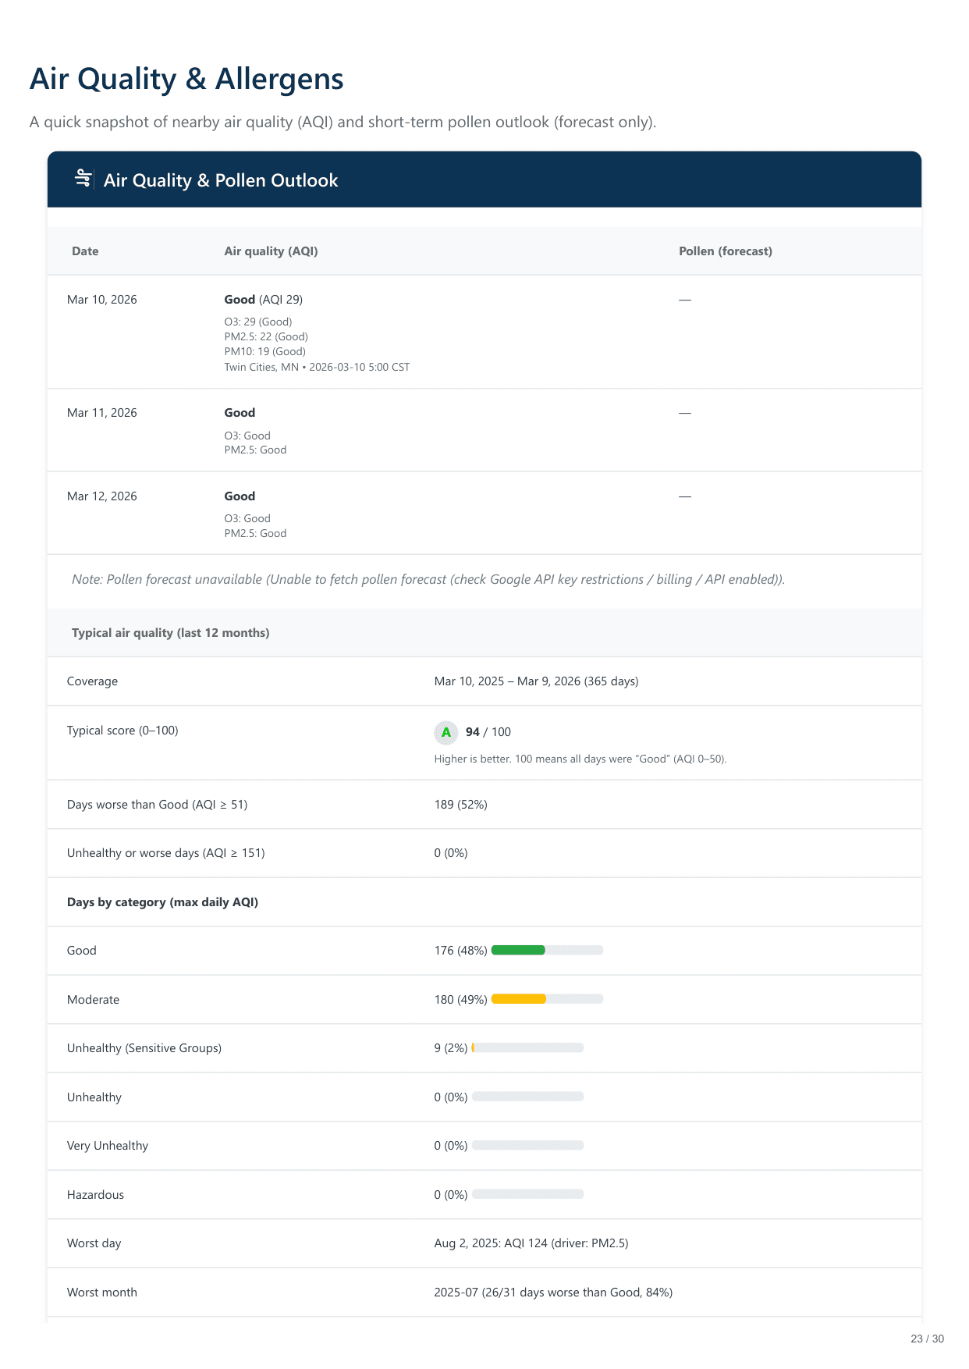Click the Very Unhealthy progress bar
This screenshot has width=969, height=1369.
(527, 1145)
